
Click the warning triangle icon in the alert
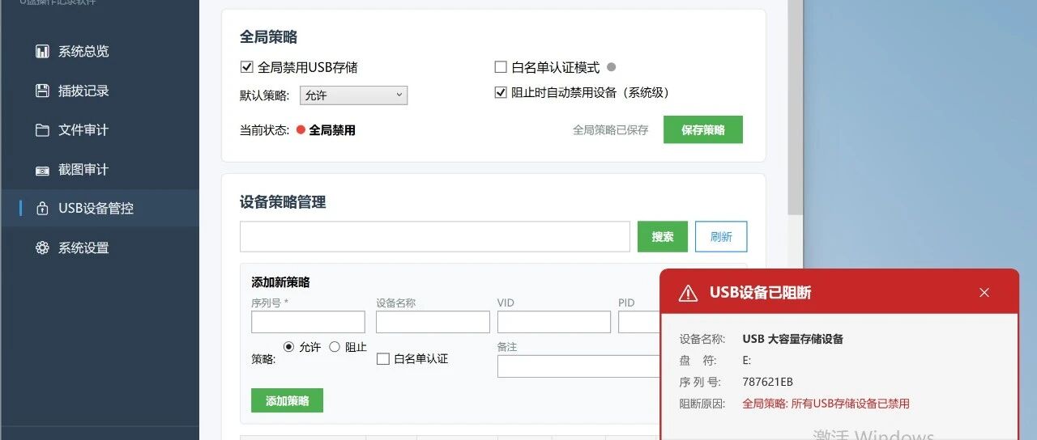[688, 293]
